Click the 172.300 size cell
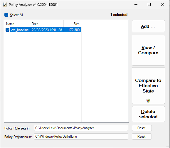Image resolution: width=170 pixels, height=148 pixels. (73, 30)
